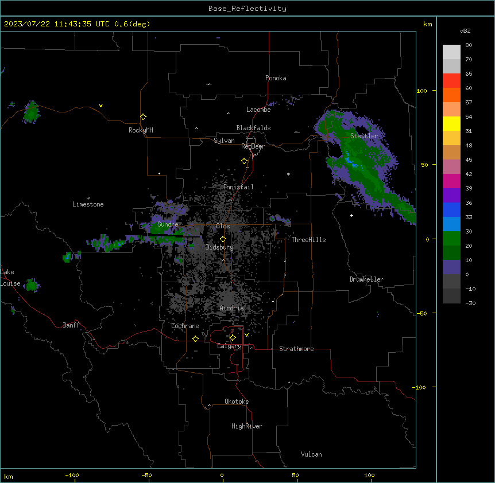Screen dimensions: 495x483
Task: Select the orange 57-60 dBZ legend swatch
Action: click(451, 95)
